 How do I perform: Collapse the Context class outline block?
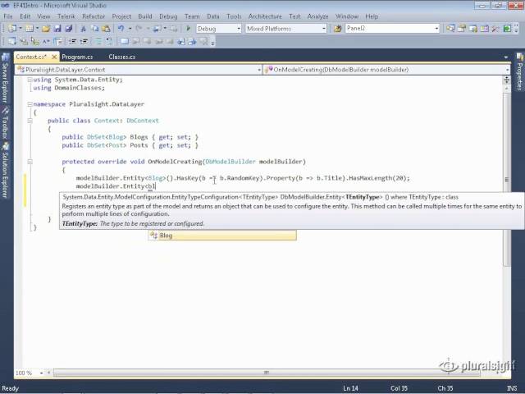point(30,121)
